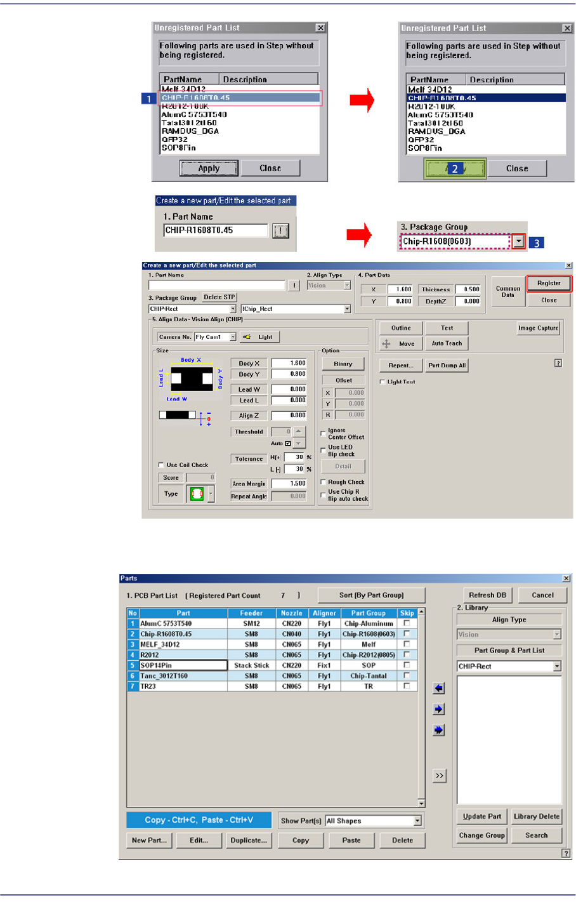Click the Delete STP button
The width and height of the screenshot is (576, 902).
pos(219,297)
